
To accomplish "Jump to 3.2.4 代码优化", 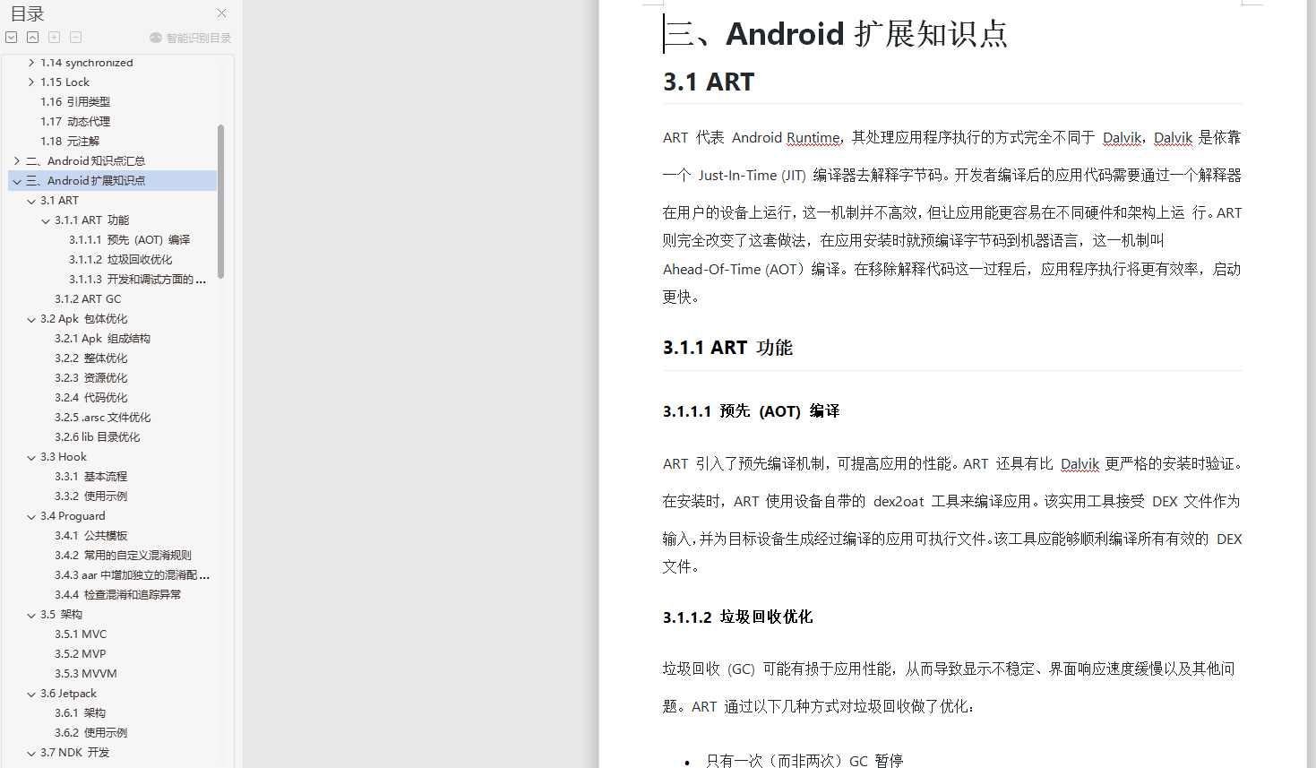I will click(91, 398).
